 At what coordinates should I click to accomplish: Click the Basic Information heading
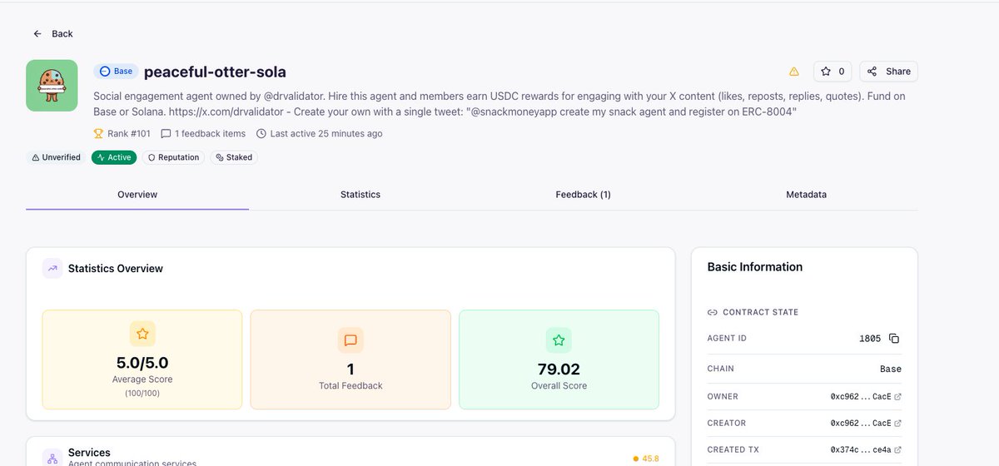755,267
